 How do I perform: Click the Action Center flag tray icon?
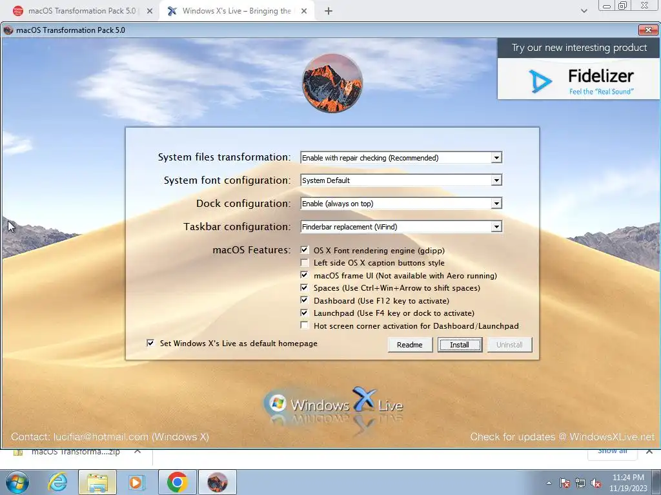point(565,483)
